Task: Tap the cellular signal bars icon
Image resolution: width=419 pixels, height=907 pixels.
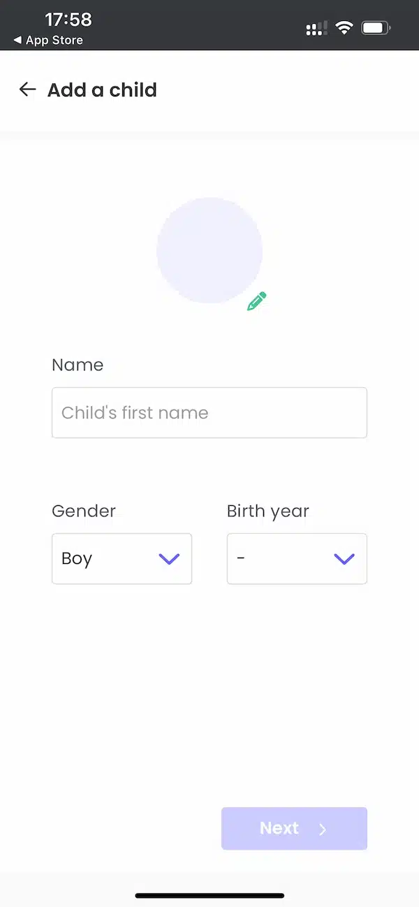Action: 316,29
